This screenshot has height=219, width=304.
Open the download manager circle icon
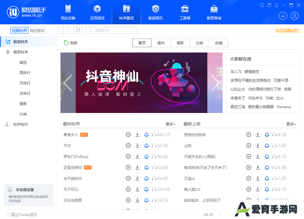[283, 16]
